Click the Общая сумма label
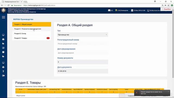174x98 pixels. click(x=21, y=96)
